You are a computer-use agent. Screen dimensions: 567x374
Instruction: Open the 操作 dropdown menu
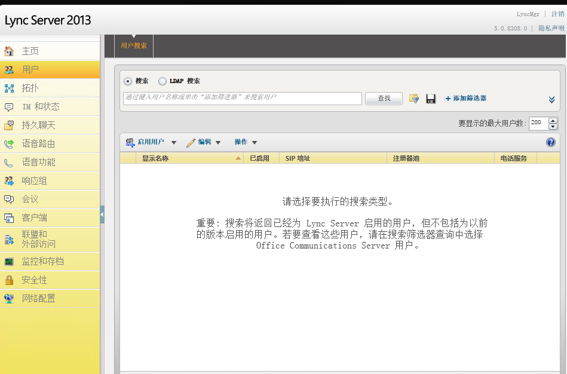point(246,142)
